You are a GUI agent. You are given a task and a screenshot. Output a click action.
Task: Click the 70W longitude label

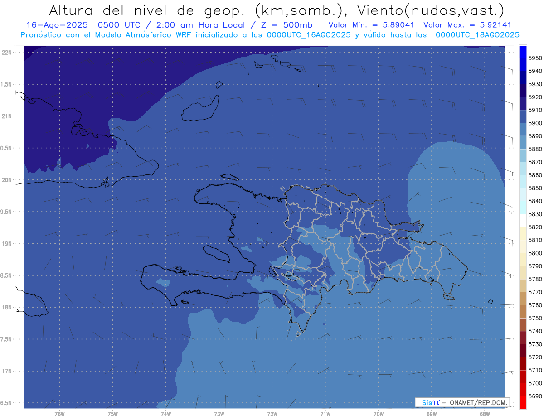pos(378,414)
